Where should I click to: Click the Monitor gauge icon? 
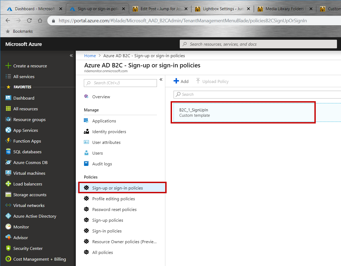[8, 227]
